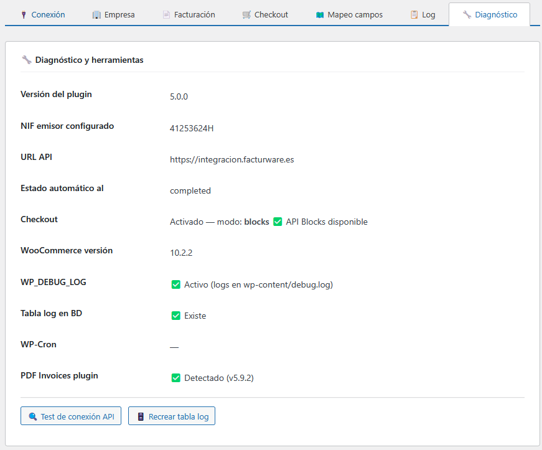Click the green check beside API Blocks disponible
Viewport: 542px width, 450px height.
[x=278, y=222]
